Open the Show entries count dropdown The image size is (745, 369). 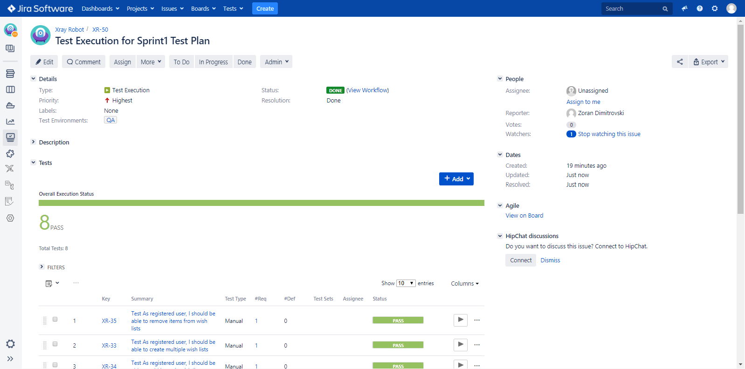pyautogui.click(x=406, y=283)
